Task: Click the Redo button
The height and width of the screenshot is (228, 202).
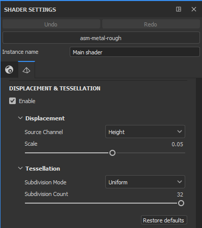Action: coord(151,24)
